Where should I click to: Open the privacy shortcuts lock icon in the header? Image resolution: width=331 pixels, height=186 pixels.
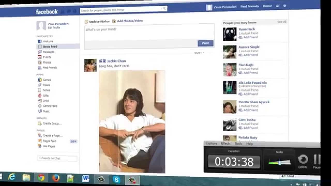[x=278, y=6]
